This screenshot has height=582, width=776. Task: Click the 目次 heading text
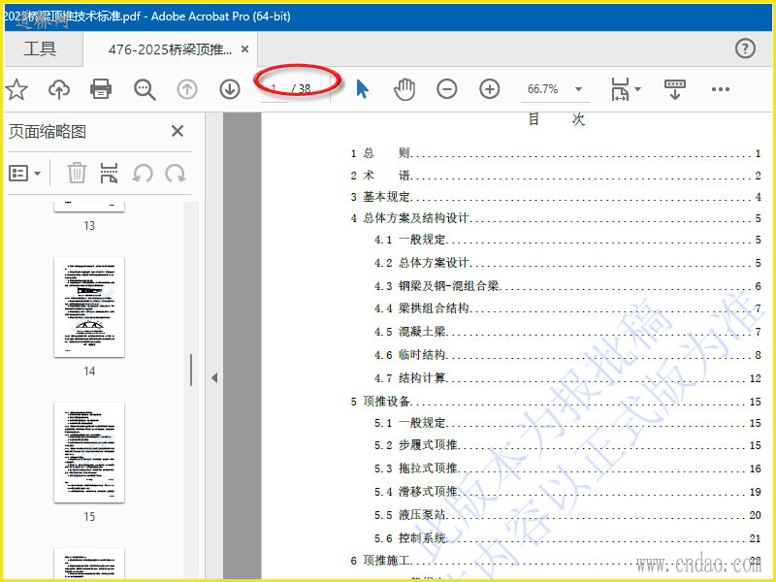556,119
